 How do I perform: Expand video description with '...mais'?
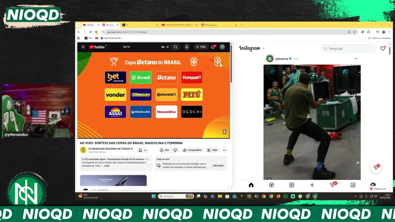click(106, 166)
